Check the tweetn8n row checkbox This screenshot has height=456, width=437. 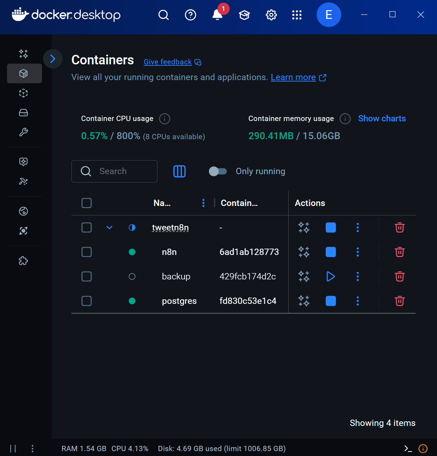pos(86,228)
